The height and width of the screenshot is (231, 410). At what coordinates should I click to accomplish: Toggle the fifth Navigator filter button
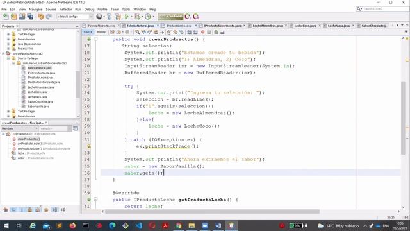coord(38,210)
